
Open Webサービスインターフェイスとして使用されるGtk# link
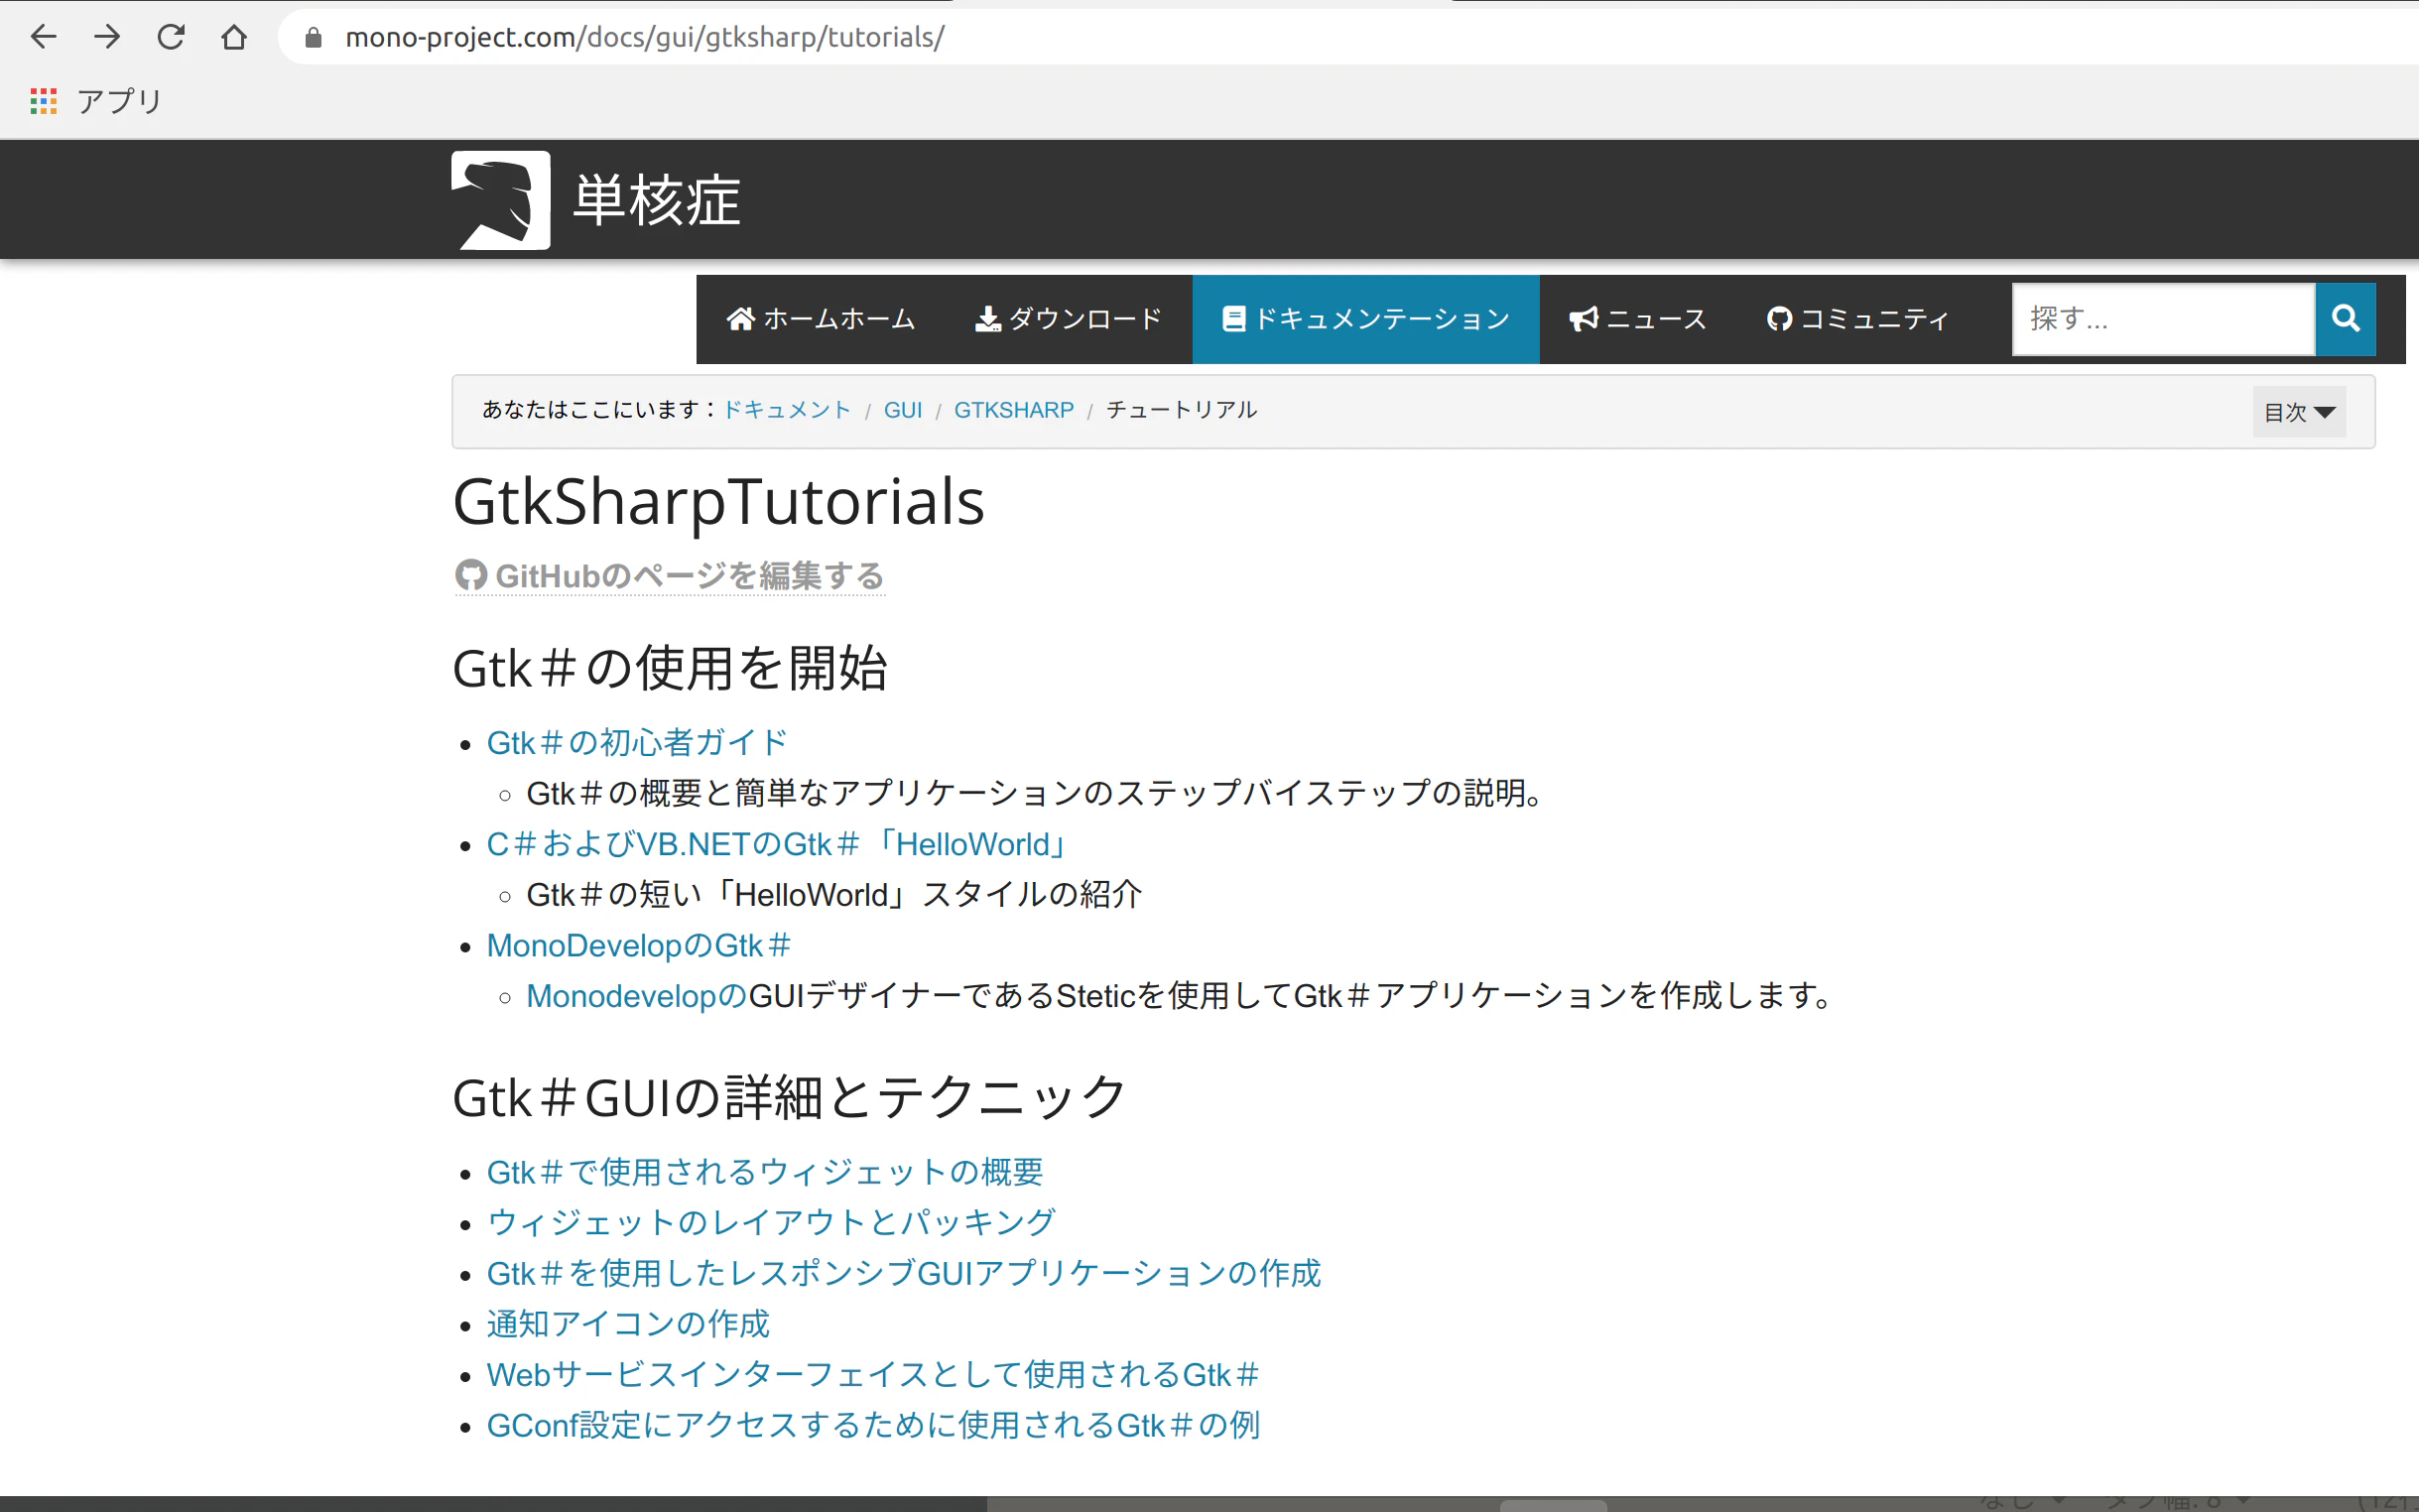873,1375
